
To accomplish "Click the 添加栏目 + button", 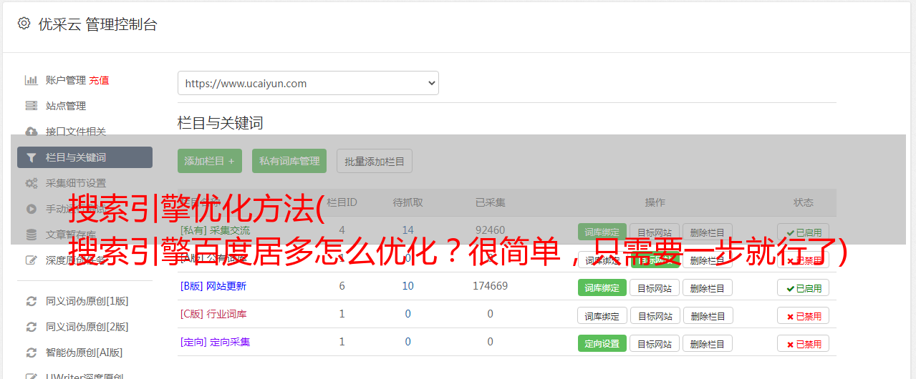I will pyautogui.click(x=210, y=161).
